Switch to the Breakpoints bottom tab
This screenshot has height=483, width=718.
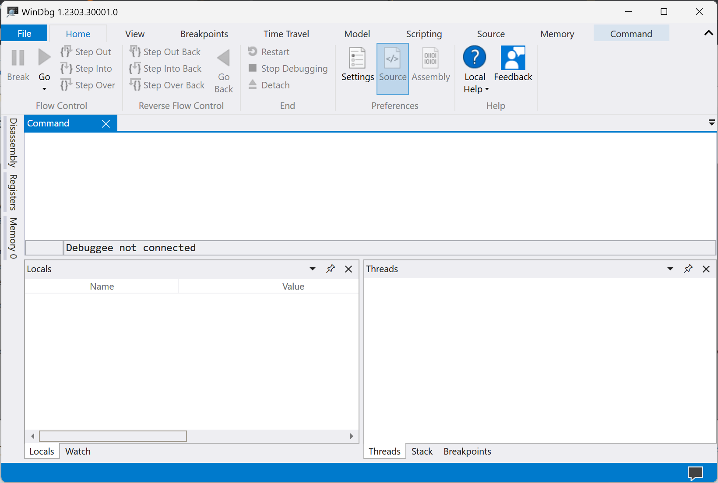pos(467,451)
